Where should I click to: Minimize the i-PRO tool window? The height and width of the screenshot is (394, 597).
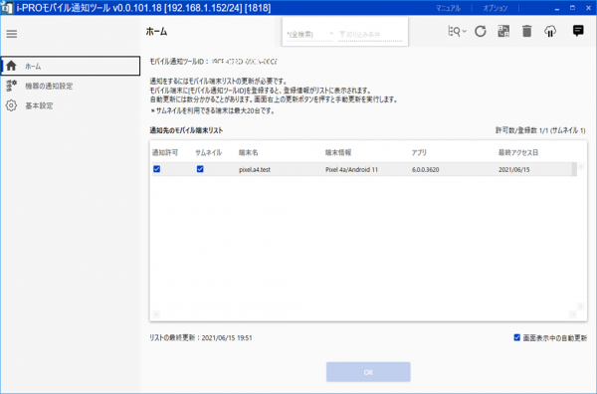point(557,8)
